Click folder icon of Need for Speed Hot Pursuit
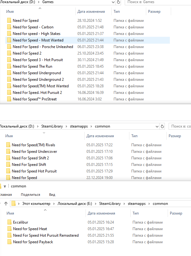This screenshot has width=191, height=256. [x=8, y=171]
